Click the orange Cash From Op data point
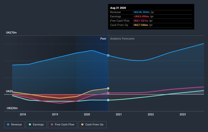 (108, 88)
